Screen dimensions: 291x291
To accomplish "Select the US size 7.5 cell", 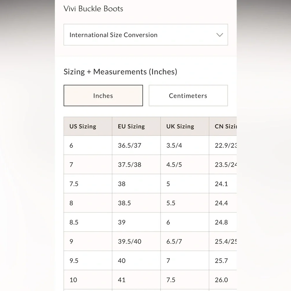I will (x=74, y=184).
